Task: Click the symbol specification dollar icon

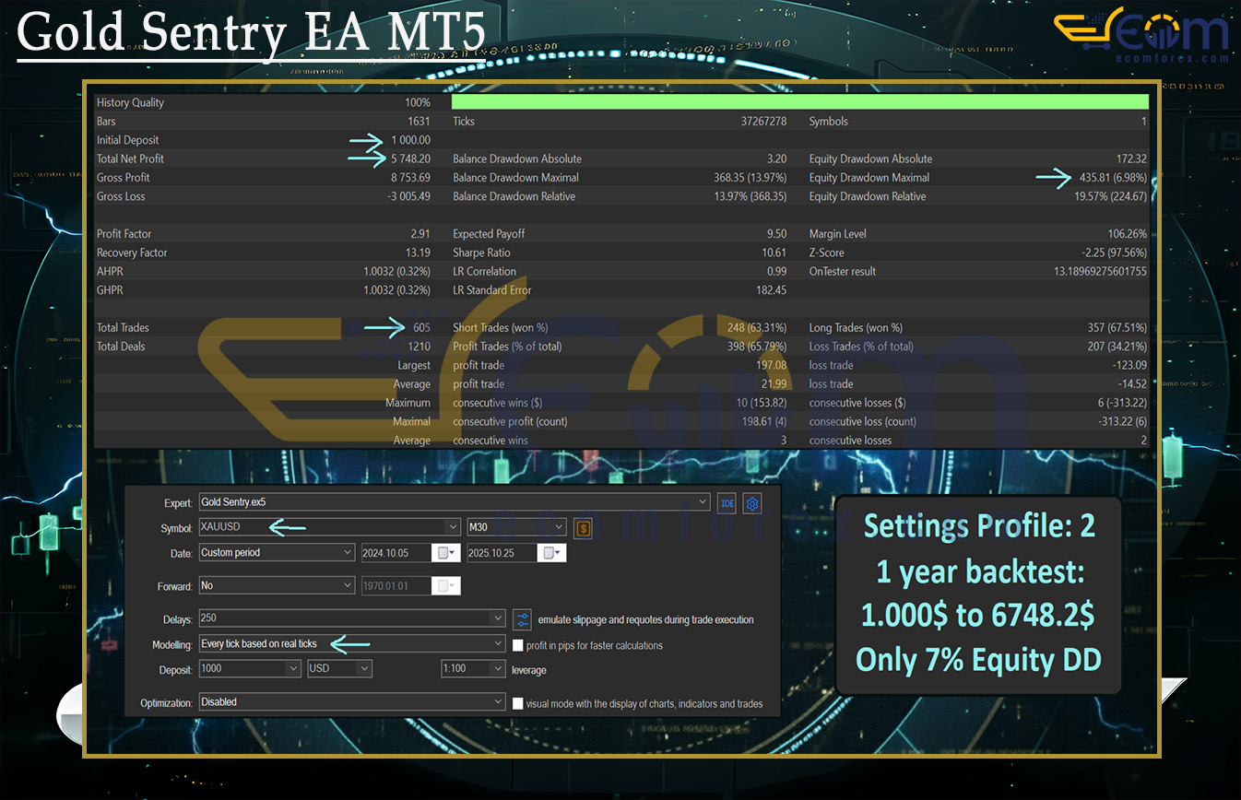Action: tap(582, 528)
